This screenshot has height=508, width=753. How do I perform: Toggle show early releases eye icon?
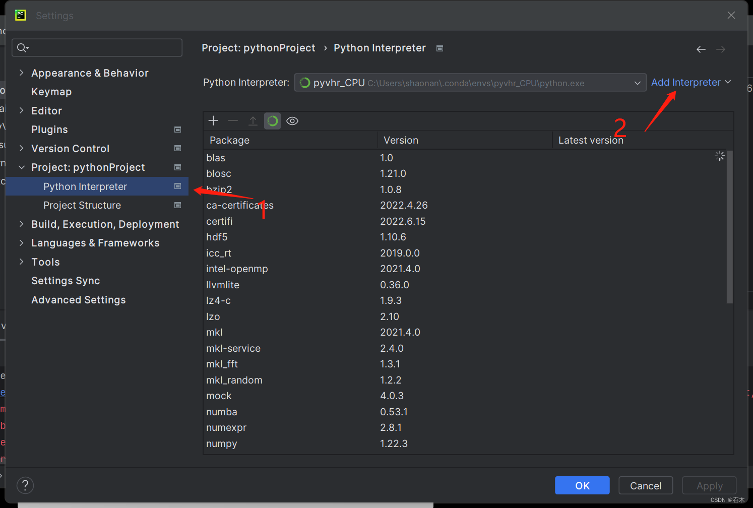coord(292,121)
